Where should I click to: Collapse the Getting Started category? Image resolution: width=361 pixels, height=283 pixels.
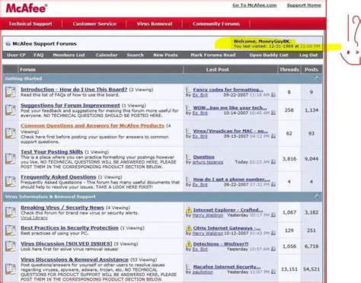pyautogui.click(x=317, y=78)
